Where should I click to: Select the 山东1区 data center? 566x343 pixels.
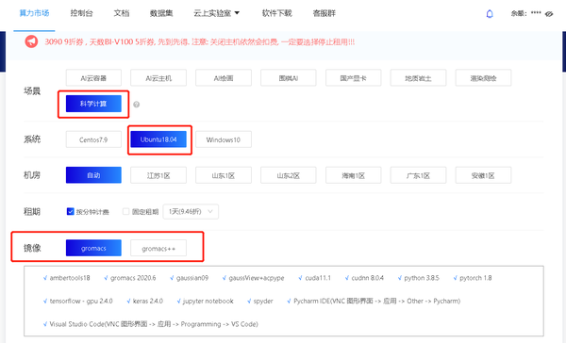coord(224,175)
